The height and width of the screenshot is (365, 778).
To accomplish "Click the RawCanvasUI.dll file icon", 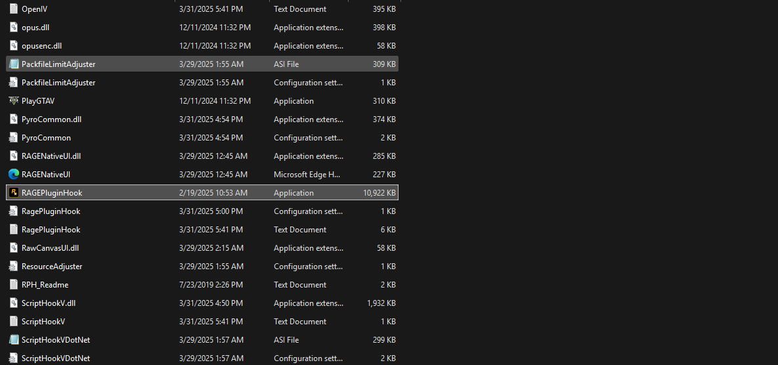I will [14, 248].
